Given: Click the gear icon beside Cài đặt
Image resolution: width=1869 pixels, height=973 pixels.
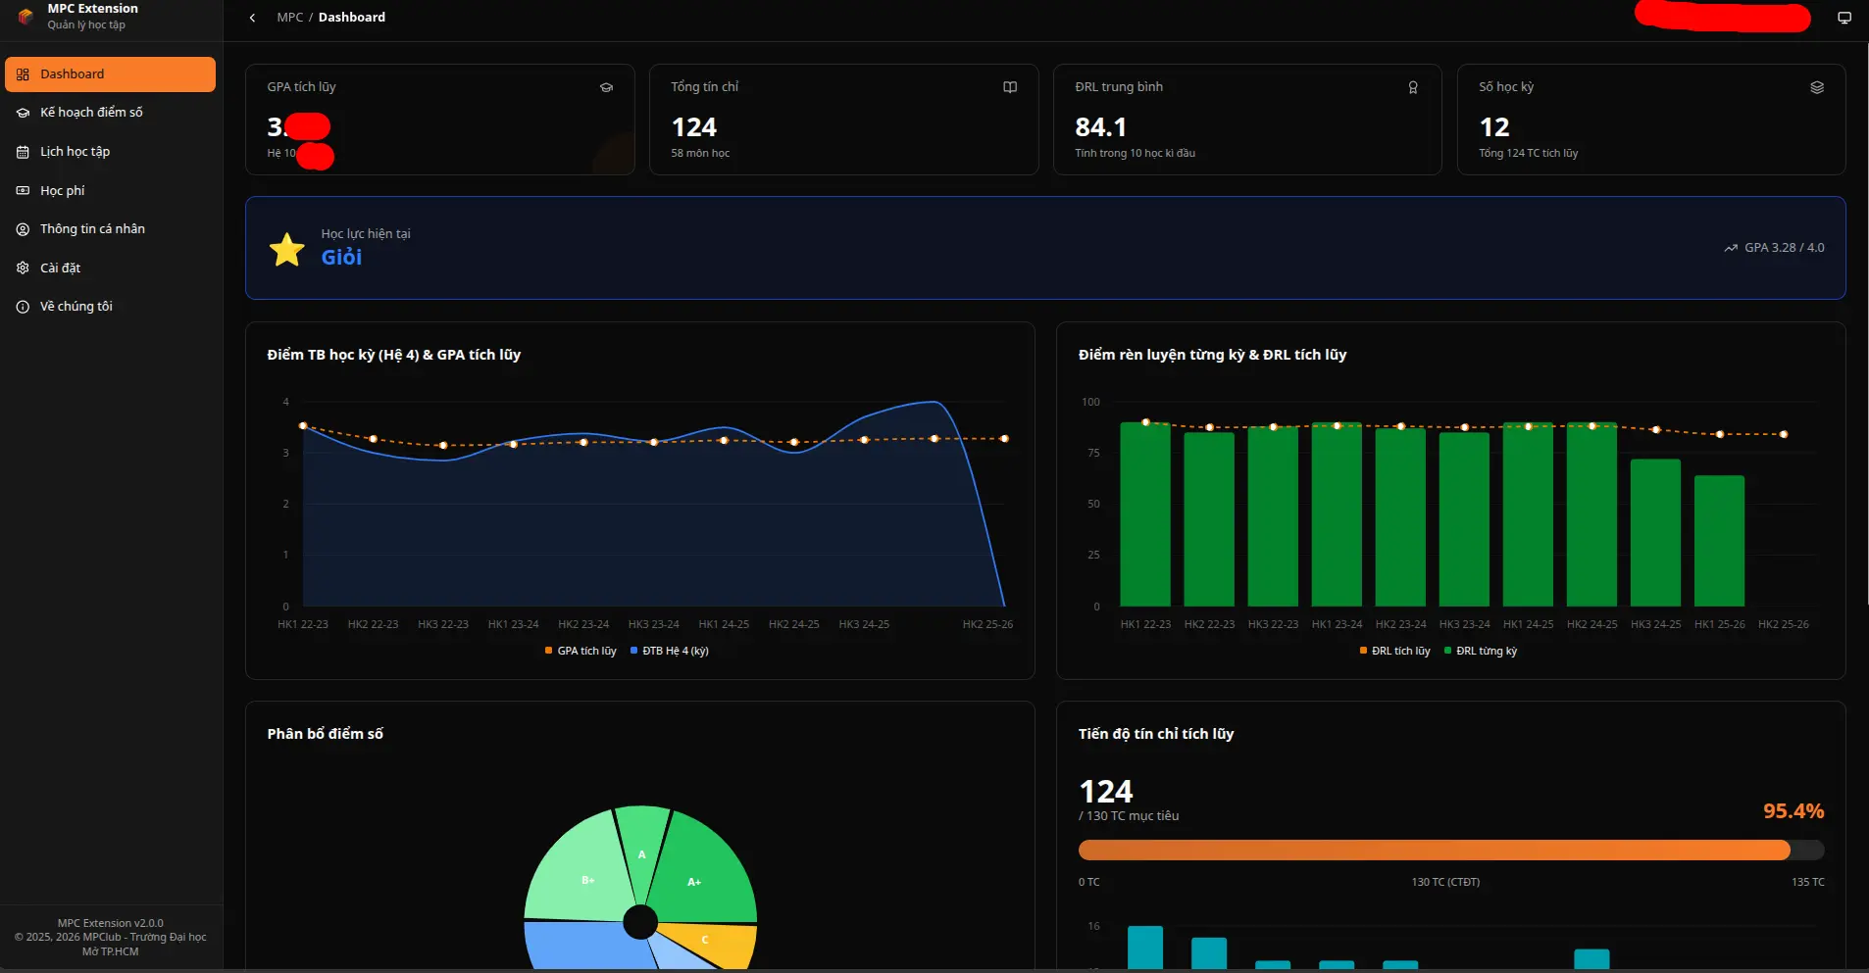Looking at the screenshot, I should tap(23, 268).
